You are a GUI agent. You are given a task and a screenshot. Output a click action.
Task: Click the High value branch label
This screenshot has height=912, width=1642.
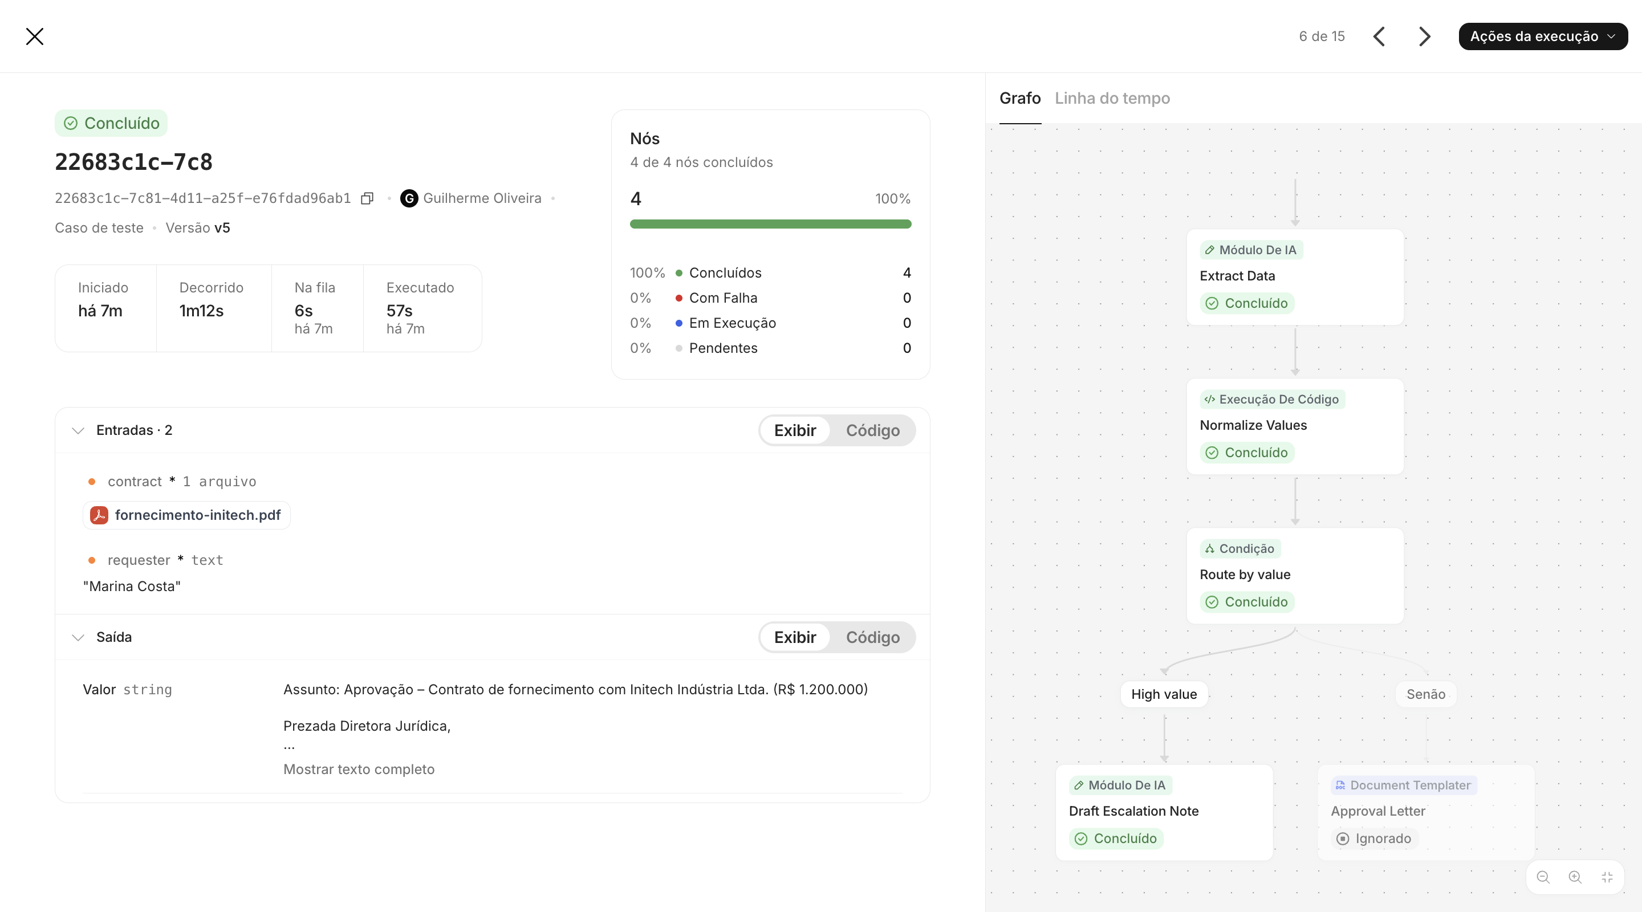click(x=1164, y=694)
